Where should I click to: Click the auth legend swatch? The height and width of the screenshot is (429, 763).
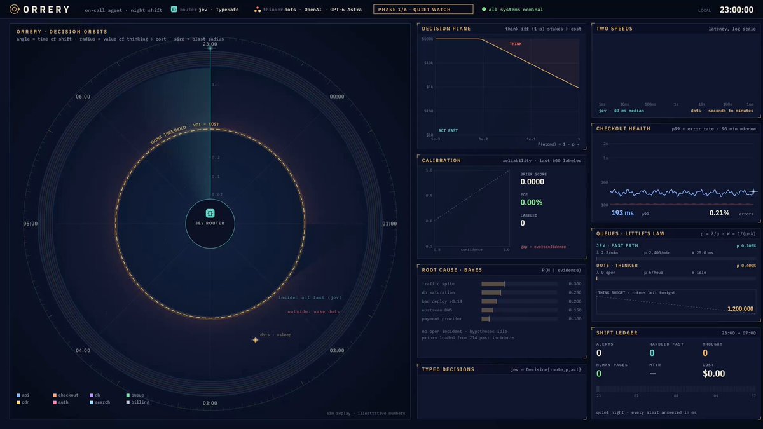tap(55, 402)
